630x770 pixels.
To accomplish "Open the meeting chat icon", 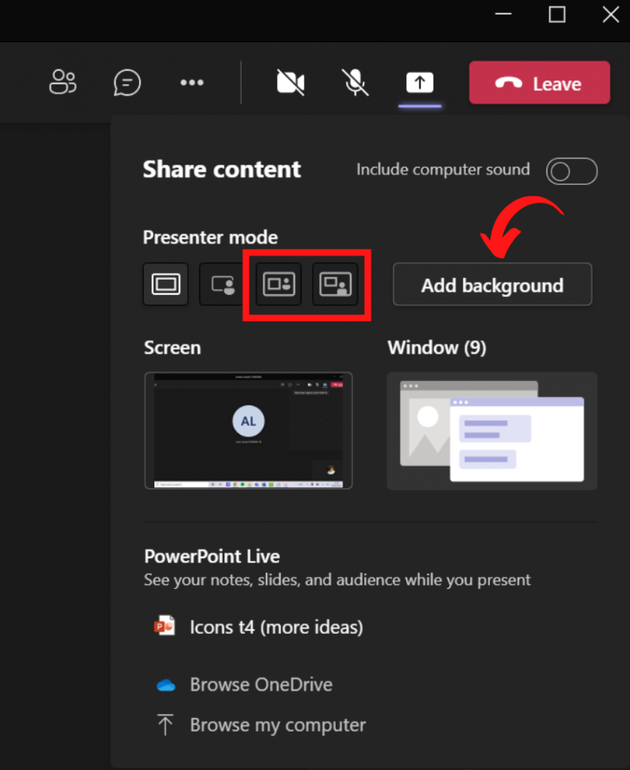I will (127, 82).
